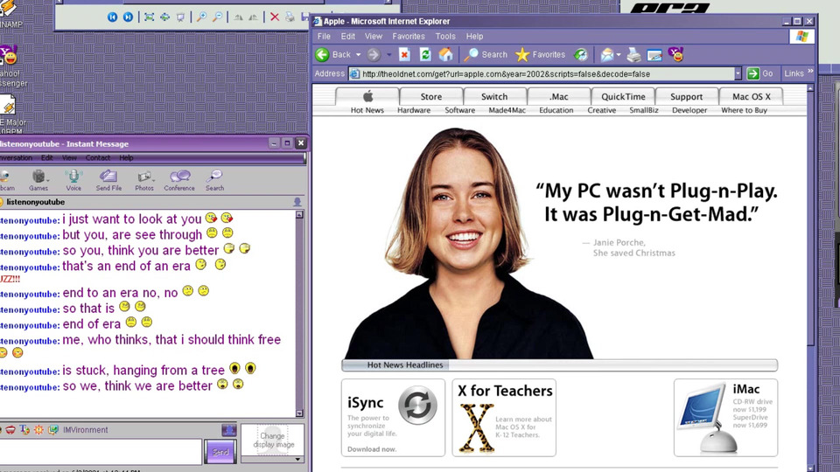Click Search in Instant Message toolbar

point(215,180)
